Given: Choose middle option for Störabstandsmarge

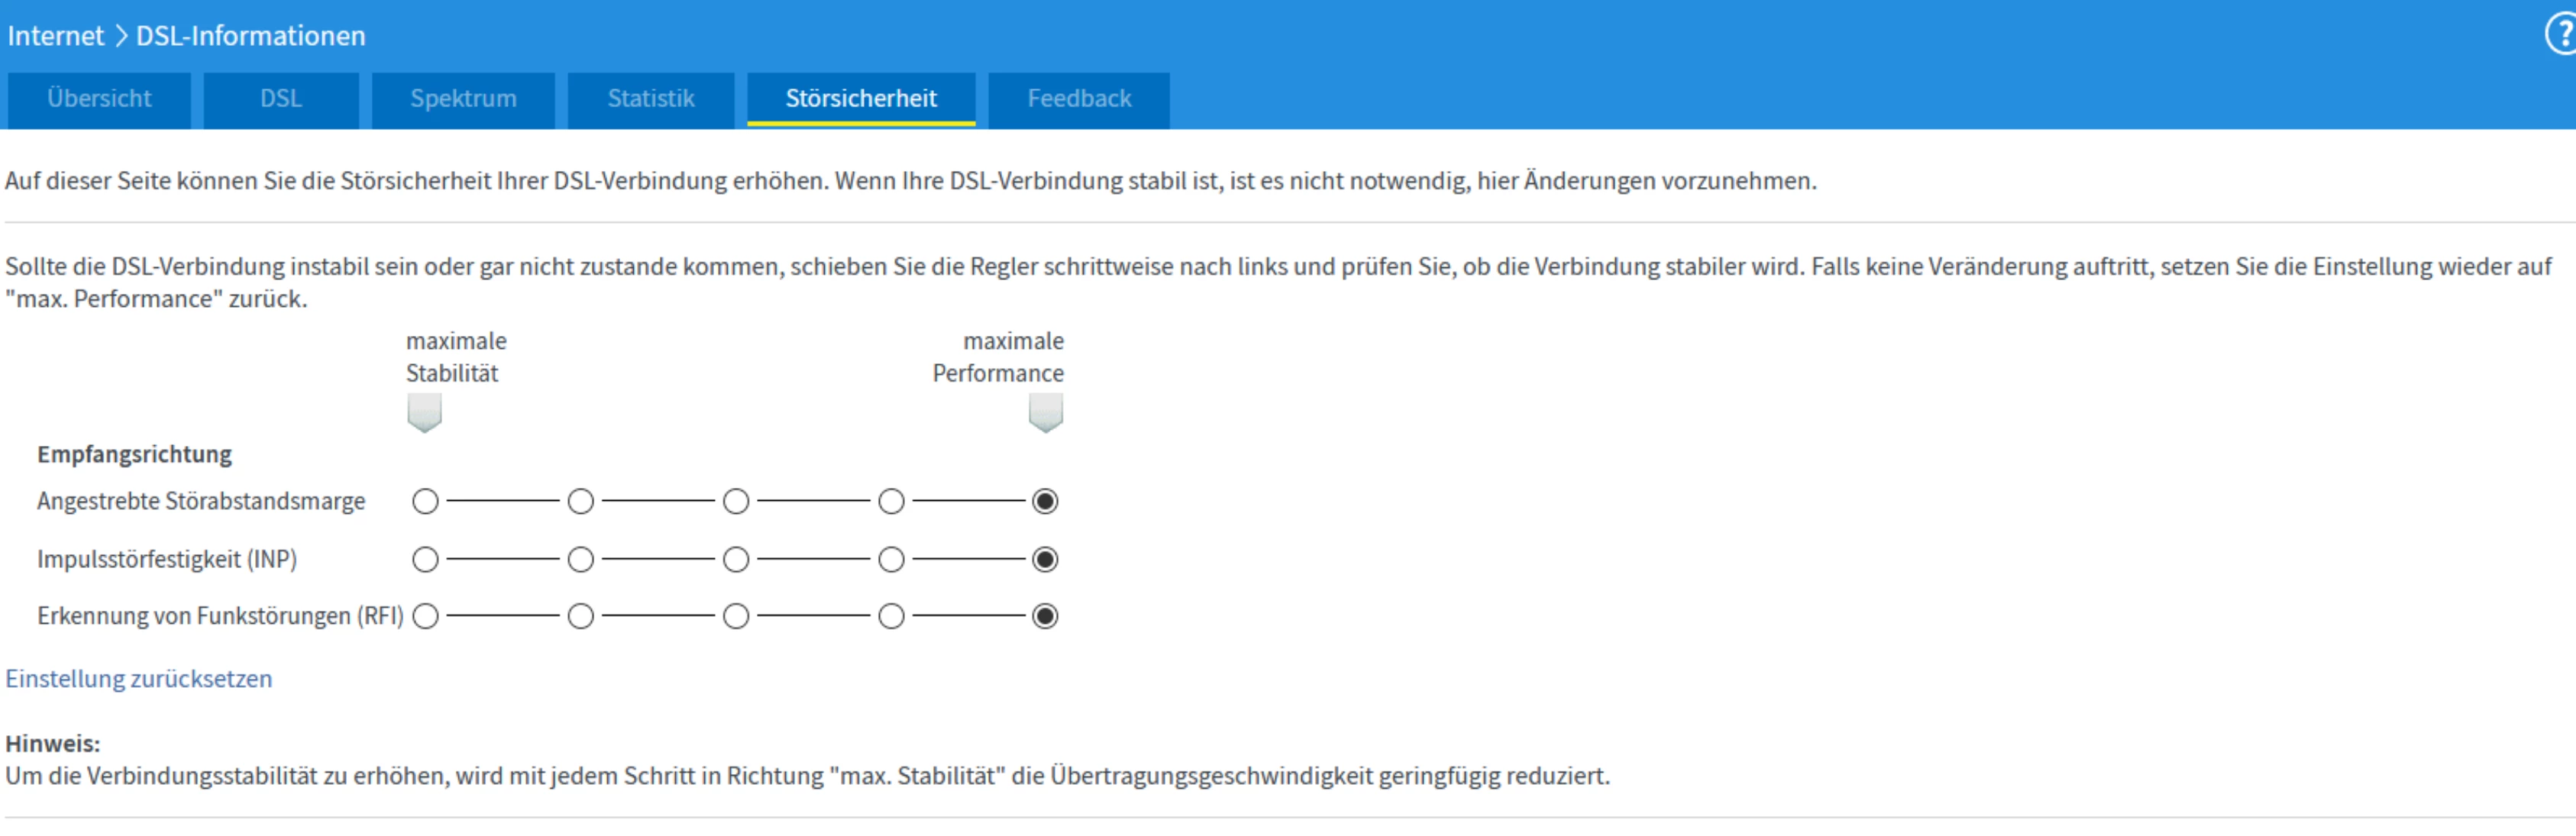Looking at the screenshot, I should [x=736, y=501].
